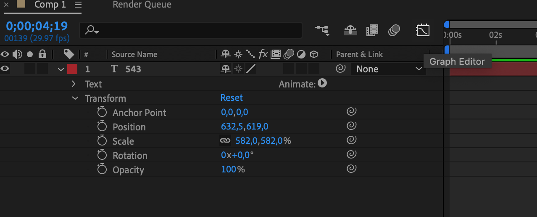Open the Graph Editor
Screen dimensions: 537x217
click(422, 30)
